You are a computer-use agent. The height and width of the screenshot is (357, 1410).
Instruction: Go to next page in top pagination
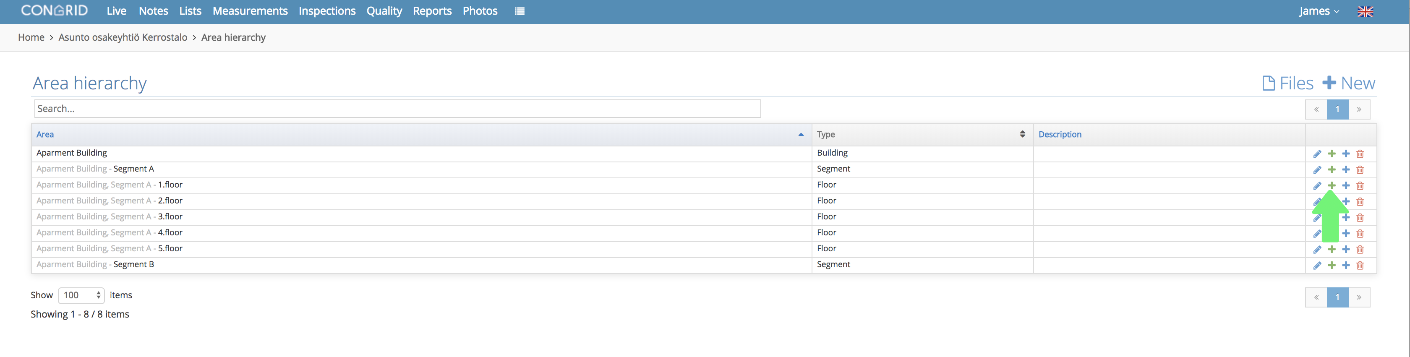pyautogui.click(x=1359, y=109)
